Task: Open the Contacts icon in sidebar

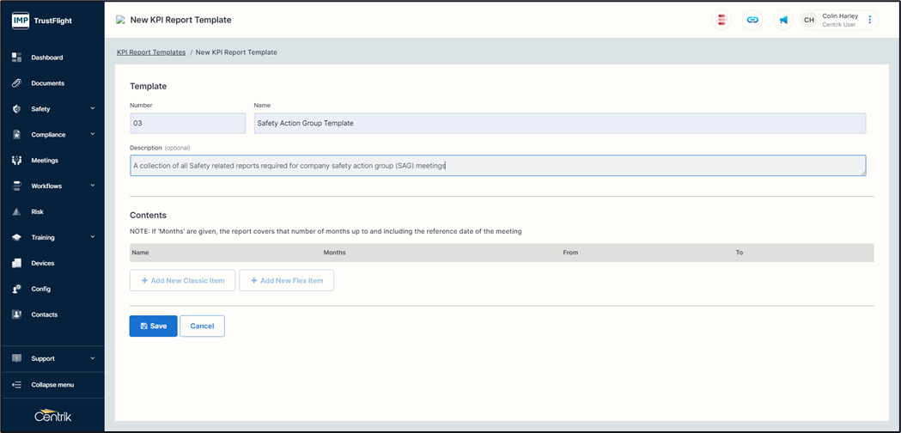Action: point(16,314)
